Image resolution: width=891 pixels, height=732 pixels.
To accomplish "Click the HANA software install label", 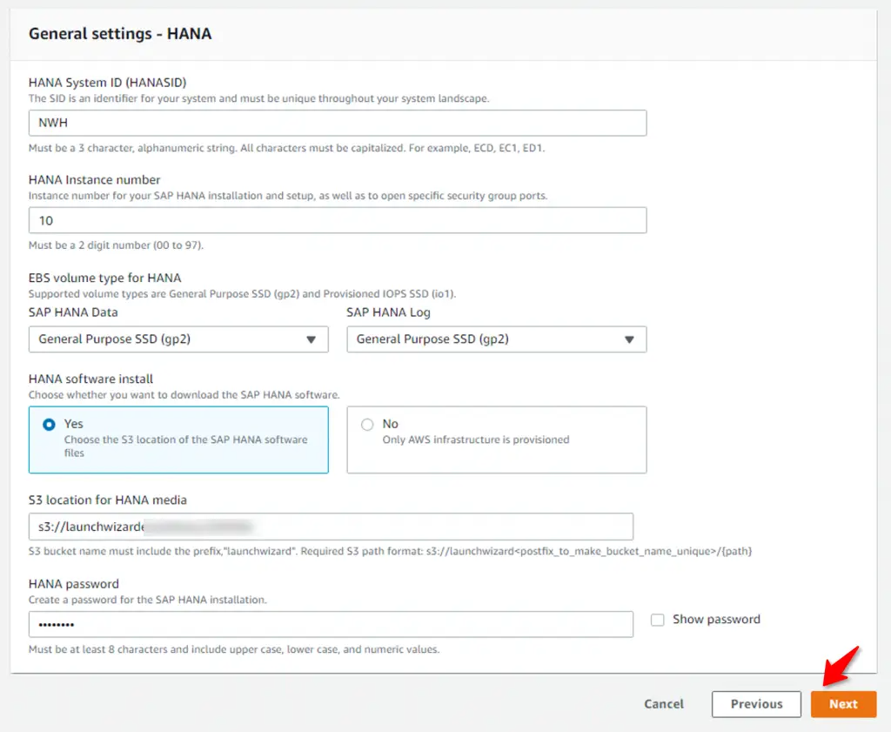I will click(x=90, y=379).
